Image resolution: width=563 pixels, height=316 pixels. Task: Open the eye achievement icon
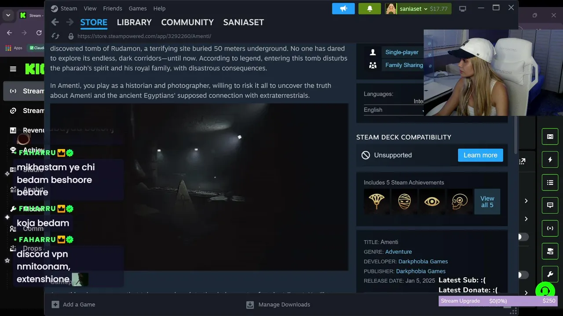[432, 201]
